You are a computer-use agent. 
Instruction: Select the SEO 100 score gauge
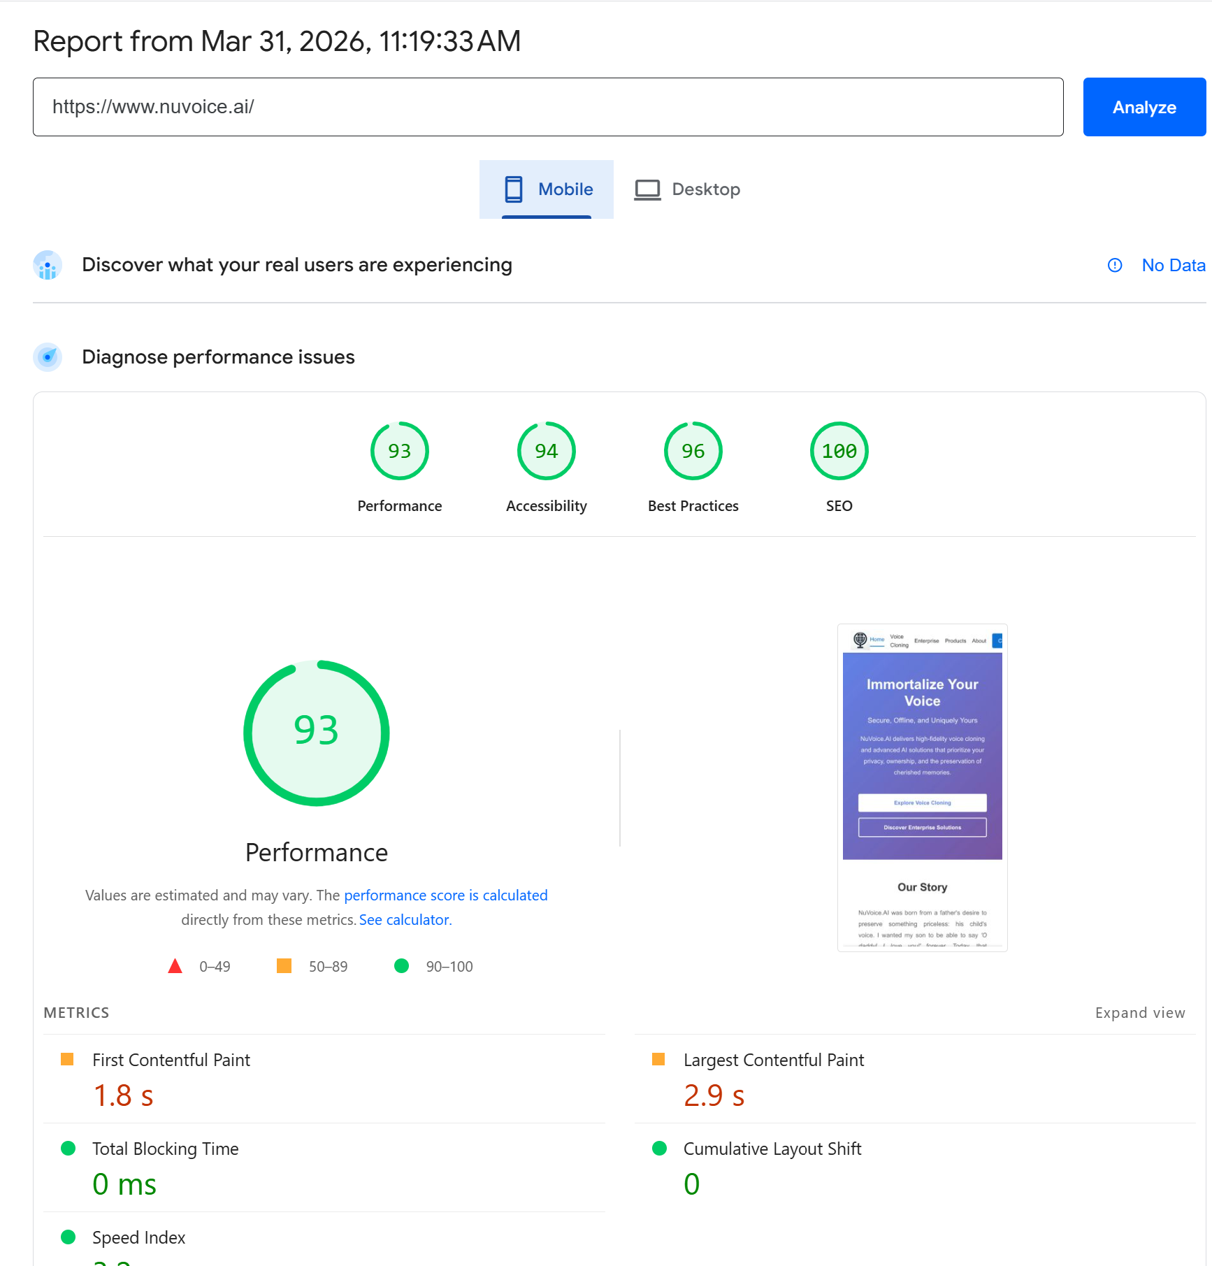point(839,452)
